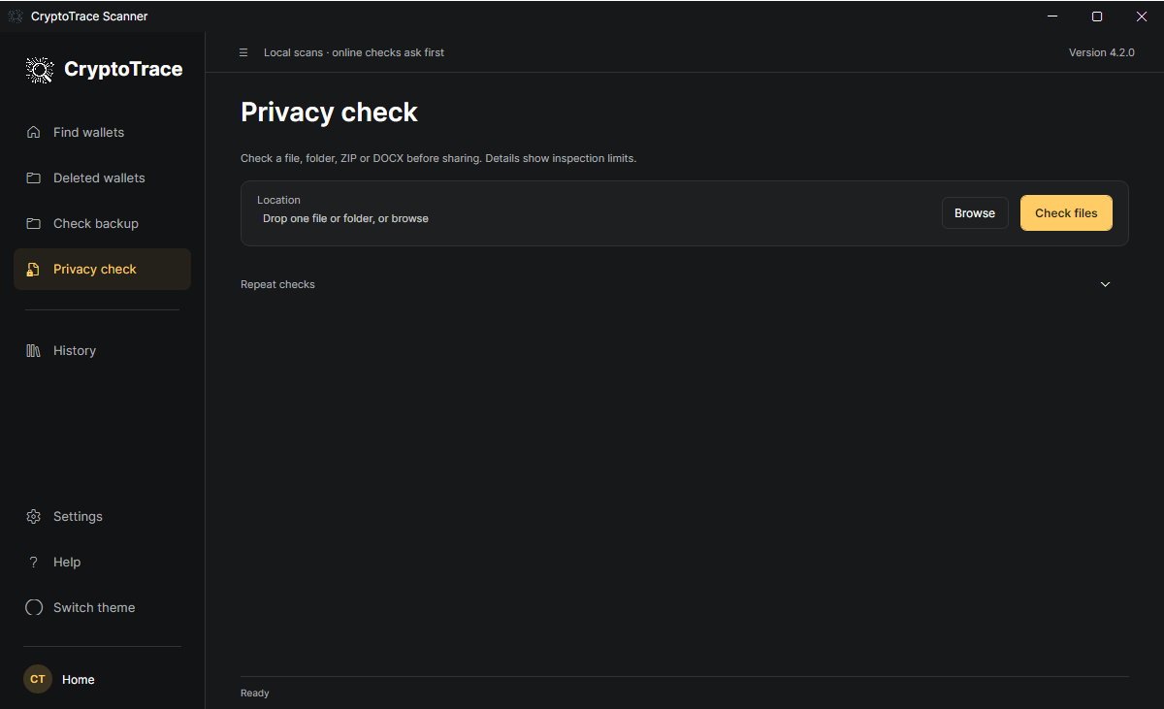1164x709 pixels.
Task: Maximize the CryptoTrace Scanner window
Action: (1097, 16)
